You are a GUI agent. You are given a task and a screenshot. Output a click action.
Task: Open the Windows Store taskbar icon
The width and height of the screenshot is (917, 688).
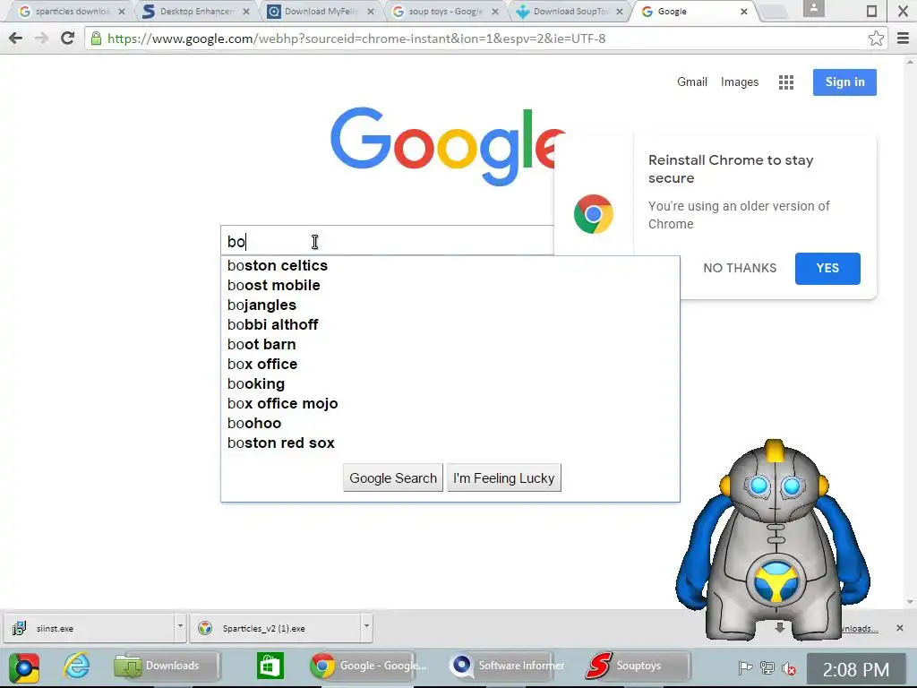point(270,666)
